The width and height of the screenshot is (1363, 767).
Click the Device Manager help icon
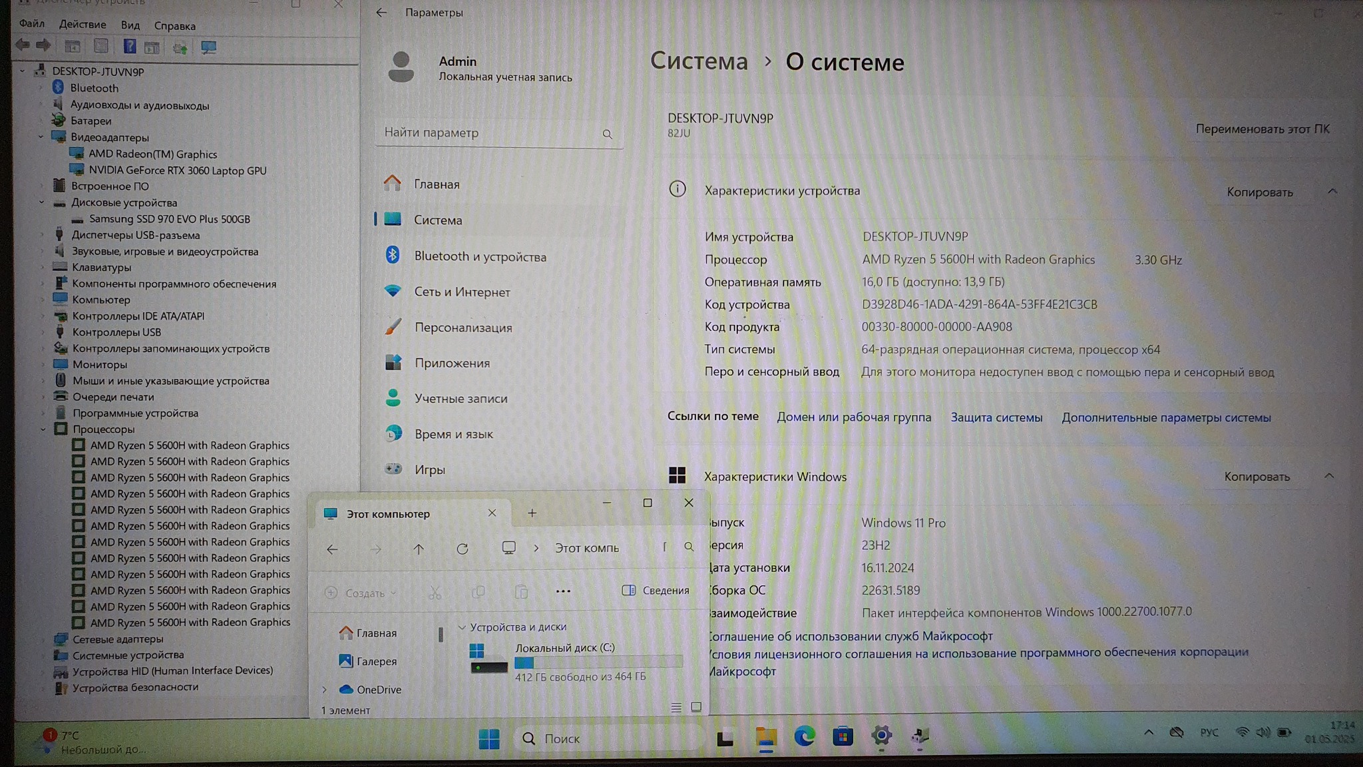[x=130, y=47]
